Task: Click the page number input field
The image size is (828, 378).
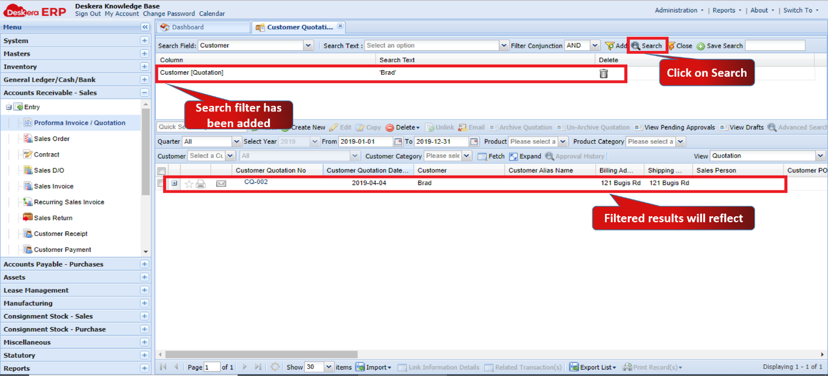Action: [212, 367]
